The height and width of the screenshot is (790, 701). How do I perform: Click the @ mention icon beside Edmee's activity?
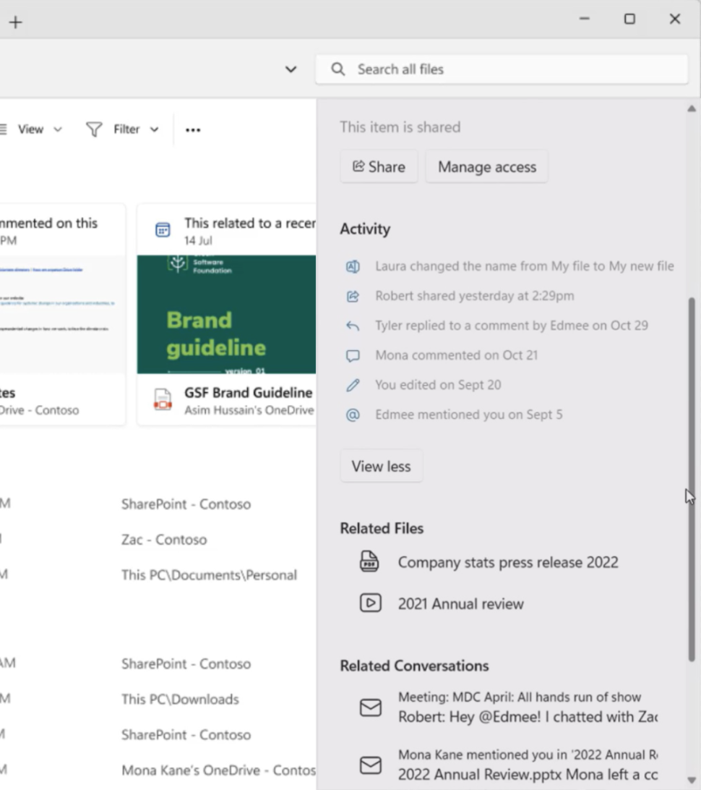pos(353,415)
